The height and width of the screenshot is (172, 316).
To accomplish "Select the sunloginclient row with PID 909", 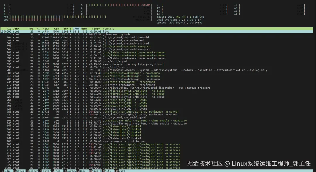I will point(157,144).
